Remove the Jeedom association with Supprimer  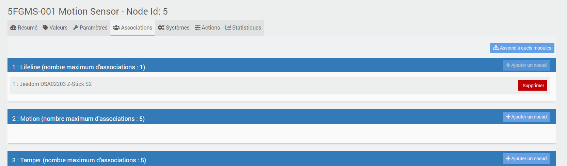coord(533,86)
